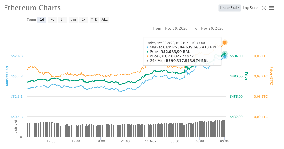Show ALL historical data range
Viewport: 284px width, 149px height.
coord(105,19)
